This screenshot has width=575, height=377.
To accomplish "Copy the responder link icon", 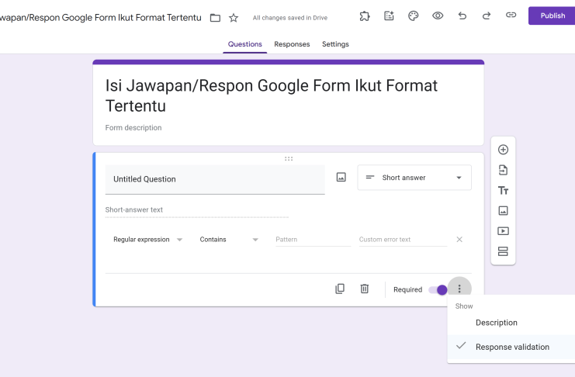I will [x=511, y=15].
